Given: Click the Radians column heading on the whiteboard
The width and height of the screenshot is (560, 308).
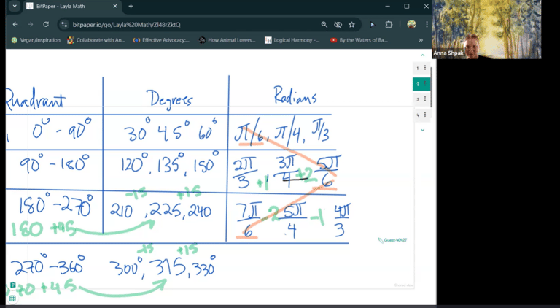Looking at the screenshot, I should 295,95.
